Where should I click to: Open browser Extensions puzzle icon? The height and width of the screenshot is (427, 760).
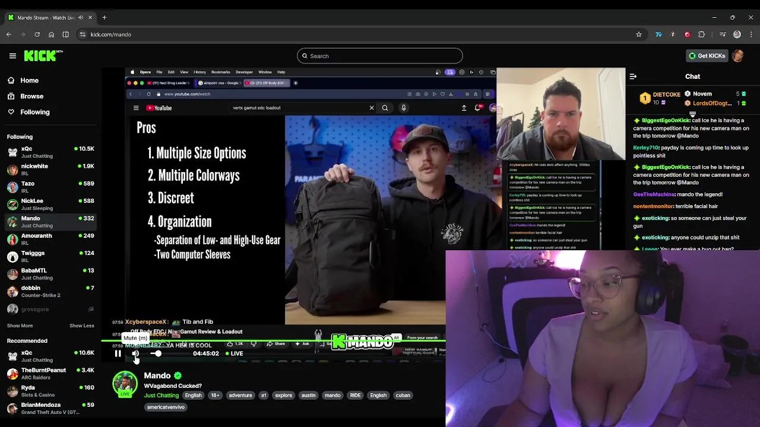(702, 34)
